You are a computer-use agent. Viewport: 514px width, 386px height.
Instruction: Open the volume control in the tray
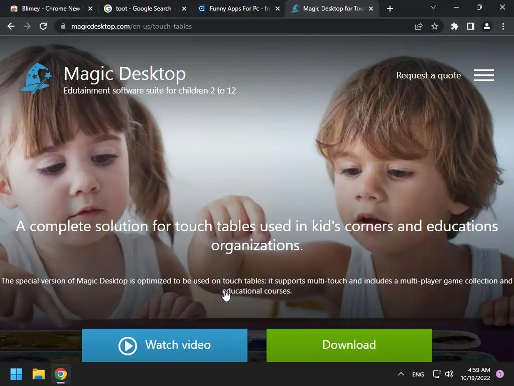click(x=449, y=374)
